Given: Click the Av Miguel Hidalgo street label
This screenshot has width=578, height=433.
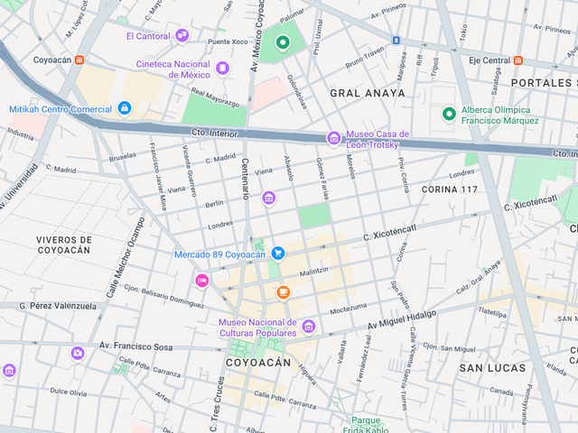Looking at the screenshot, I should tap(402, 319).
